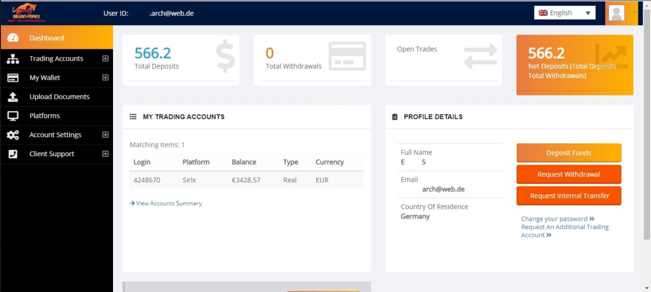Open Upload Documents from the sidebar
The width and height of the screenshot is (651, 292).
tap(59, 97)
